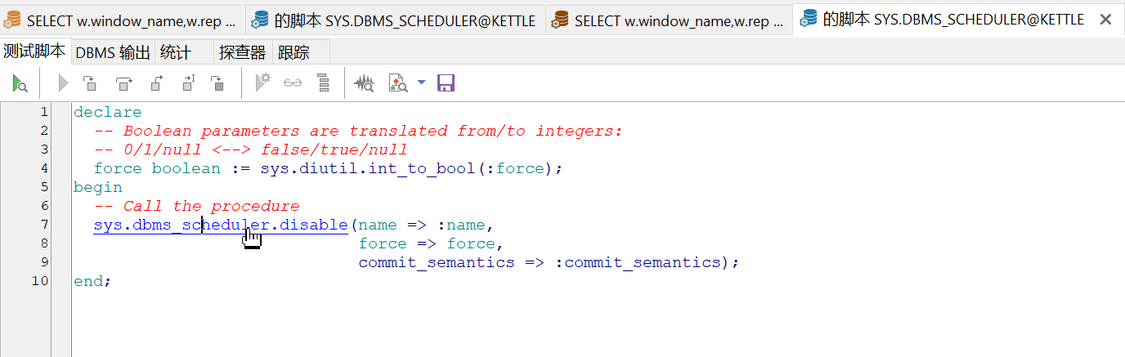
Task: Click the 'begin' keyword on line 5
Action: pos(98,187)
